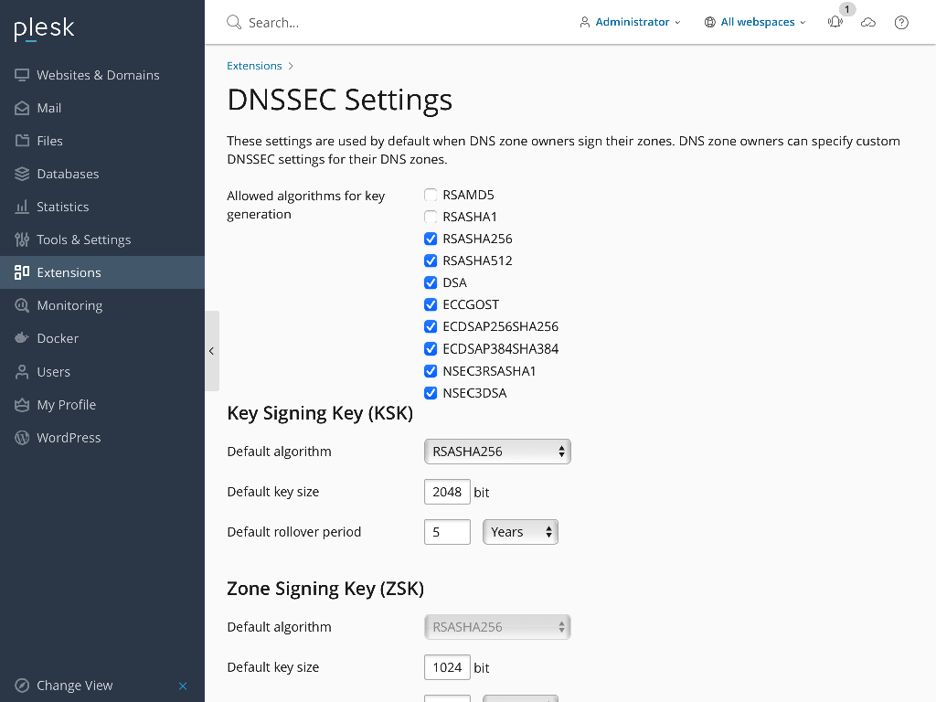Viewport: 936px width, 702px height.
Task: View Statistics from the sidebar
Action: 63,207
